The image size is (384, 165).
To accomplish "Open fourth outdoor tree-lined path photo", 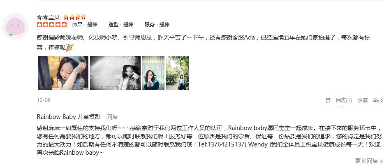I will coord(177,73).
